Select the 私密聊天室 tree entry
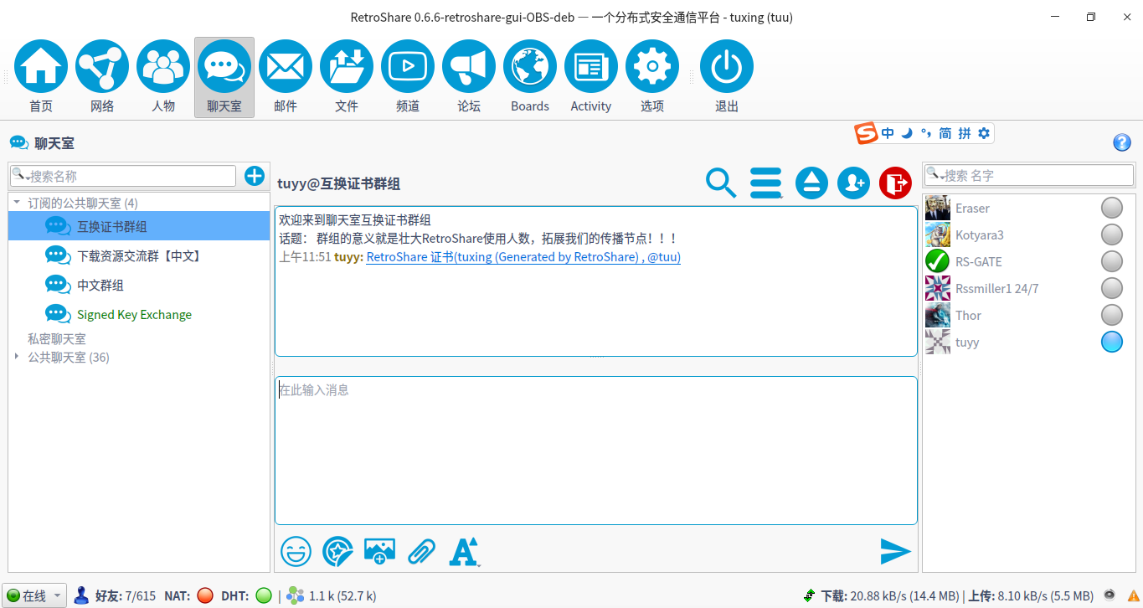1143x608 pixels. point(57,339)
